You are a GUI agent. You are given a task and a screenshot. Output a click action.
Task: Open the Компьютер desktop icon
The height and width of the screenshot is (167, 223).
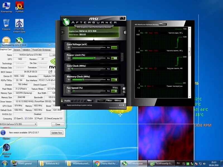pos(6,7)
